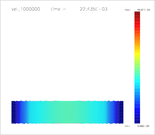Click dark blue right edge of mesh
The height and width of the screenshot is (135, 155).
(122, 112)
